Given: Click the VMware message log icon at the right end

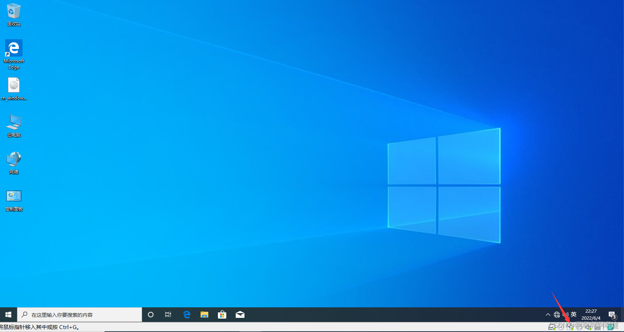Looking at the screenshot, I should click(x=611, y=327).
